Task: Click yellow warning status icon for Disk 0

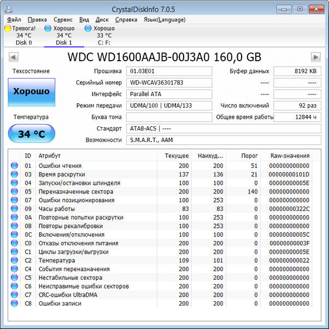Action: click(8, 28)
